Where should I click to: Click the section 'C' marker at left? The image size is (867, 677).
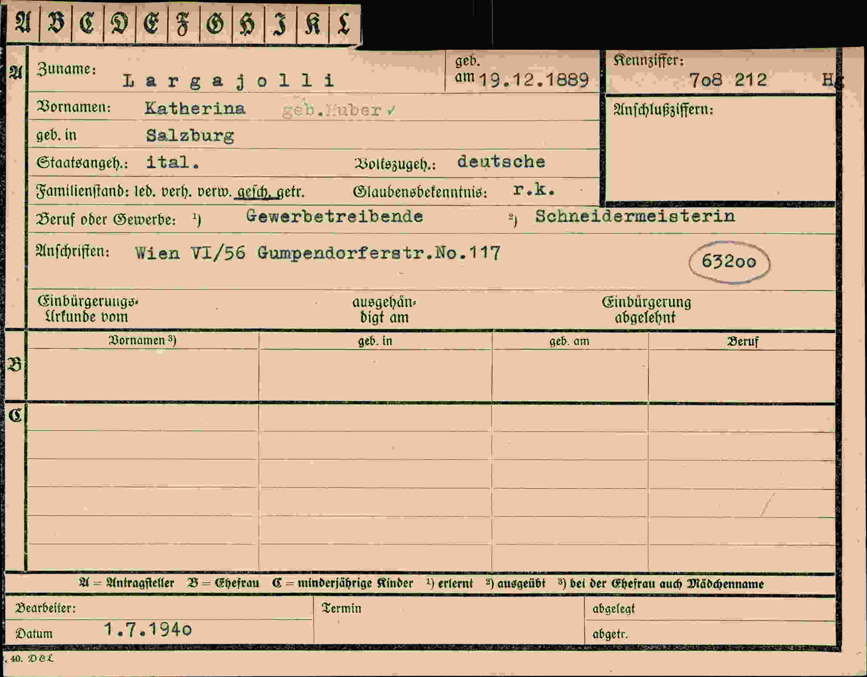pos(16,415)
